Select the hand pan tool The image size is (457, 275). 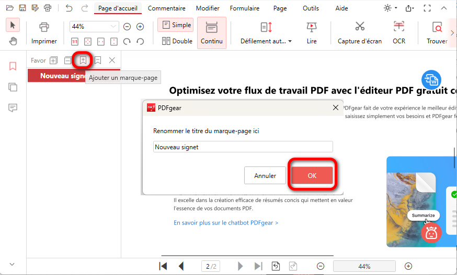(13, 41)
